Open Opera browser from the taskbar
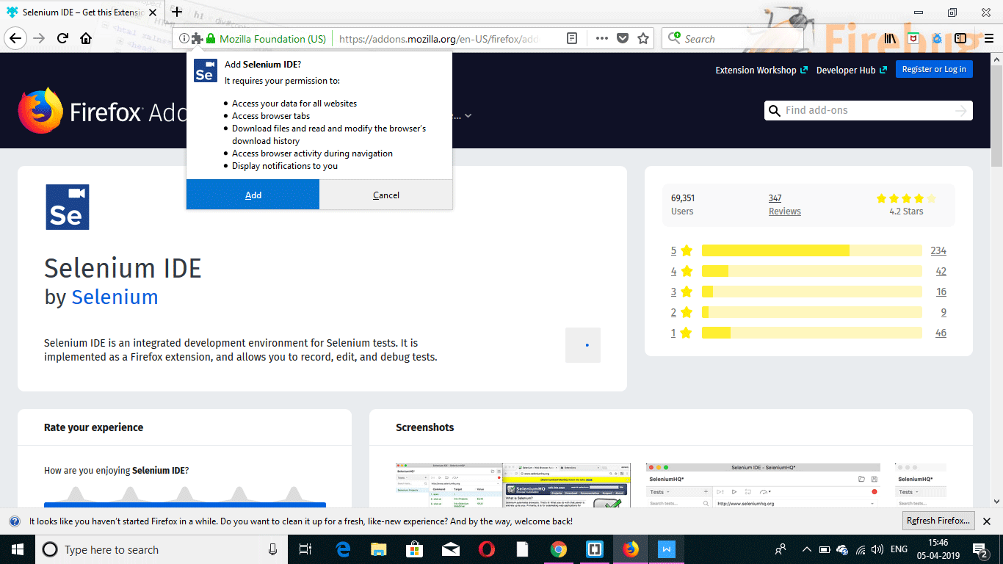The width and height of the screenshot is (1003, 564). tap(486, 549)
